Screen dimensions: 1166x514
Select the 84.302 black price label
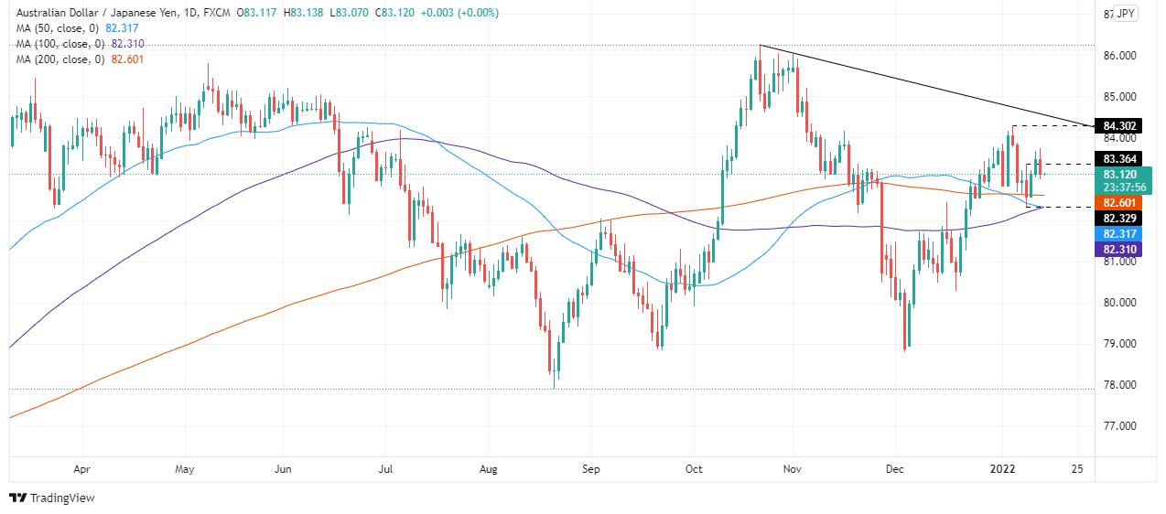tap(1120, 126)
